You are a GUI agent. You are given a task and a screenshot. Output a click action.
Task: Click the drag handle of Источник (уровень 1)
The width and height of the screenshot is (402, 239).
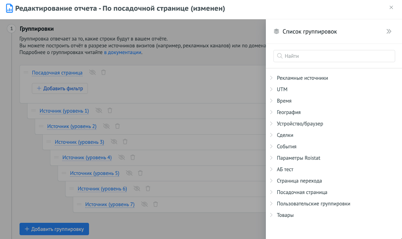[x=33, y=111]
